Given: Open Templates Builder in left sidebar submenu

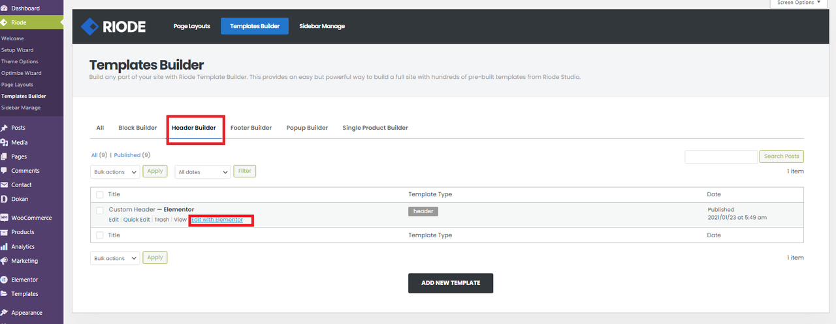Looking at the screenshot, I should (24, 96).
